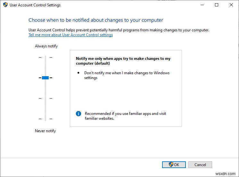
Task: Open the 'Tell me more about User Account Control settings' link
Action: click(70, 35)
